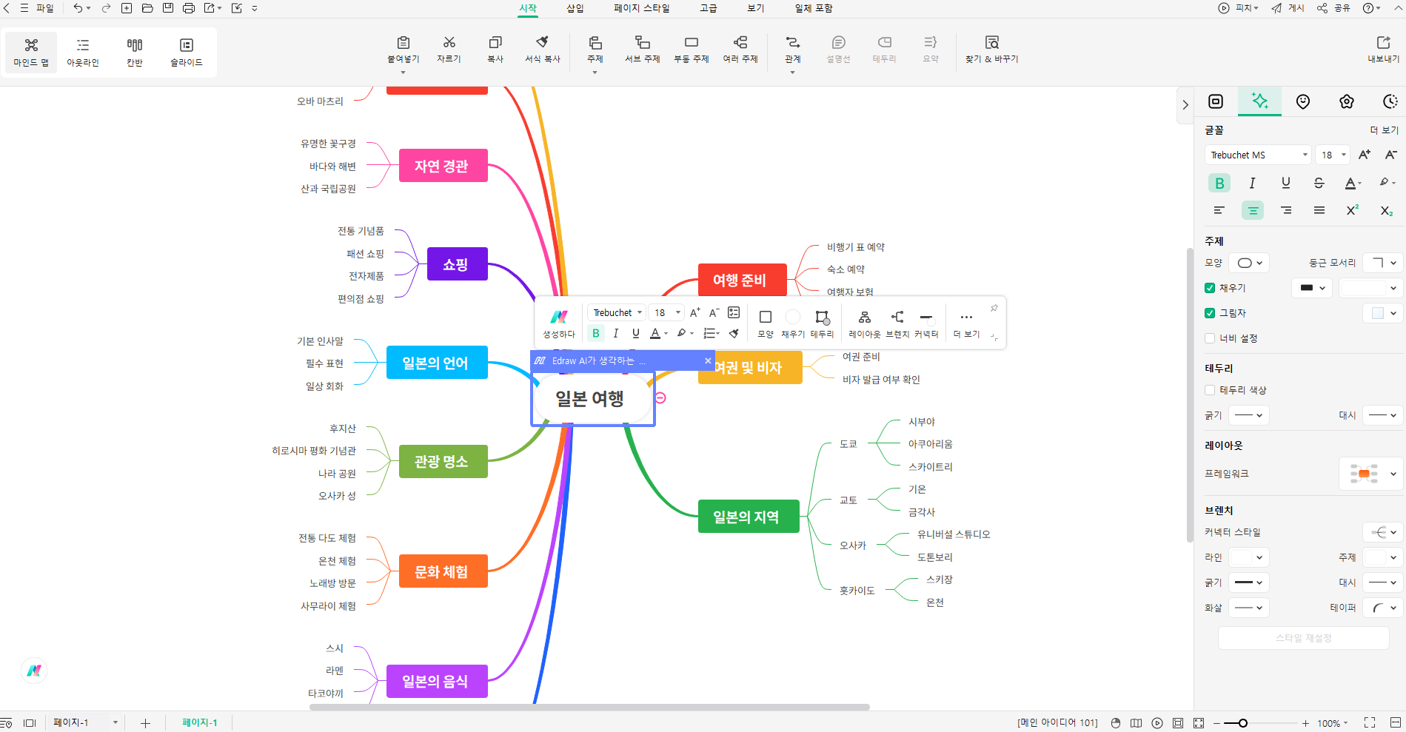Image resolution: width=1406 pixels, height=732 pixels.
Task: Uncheck the Fill checkbox
Action: point(1210,288)
